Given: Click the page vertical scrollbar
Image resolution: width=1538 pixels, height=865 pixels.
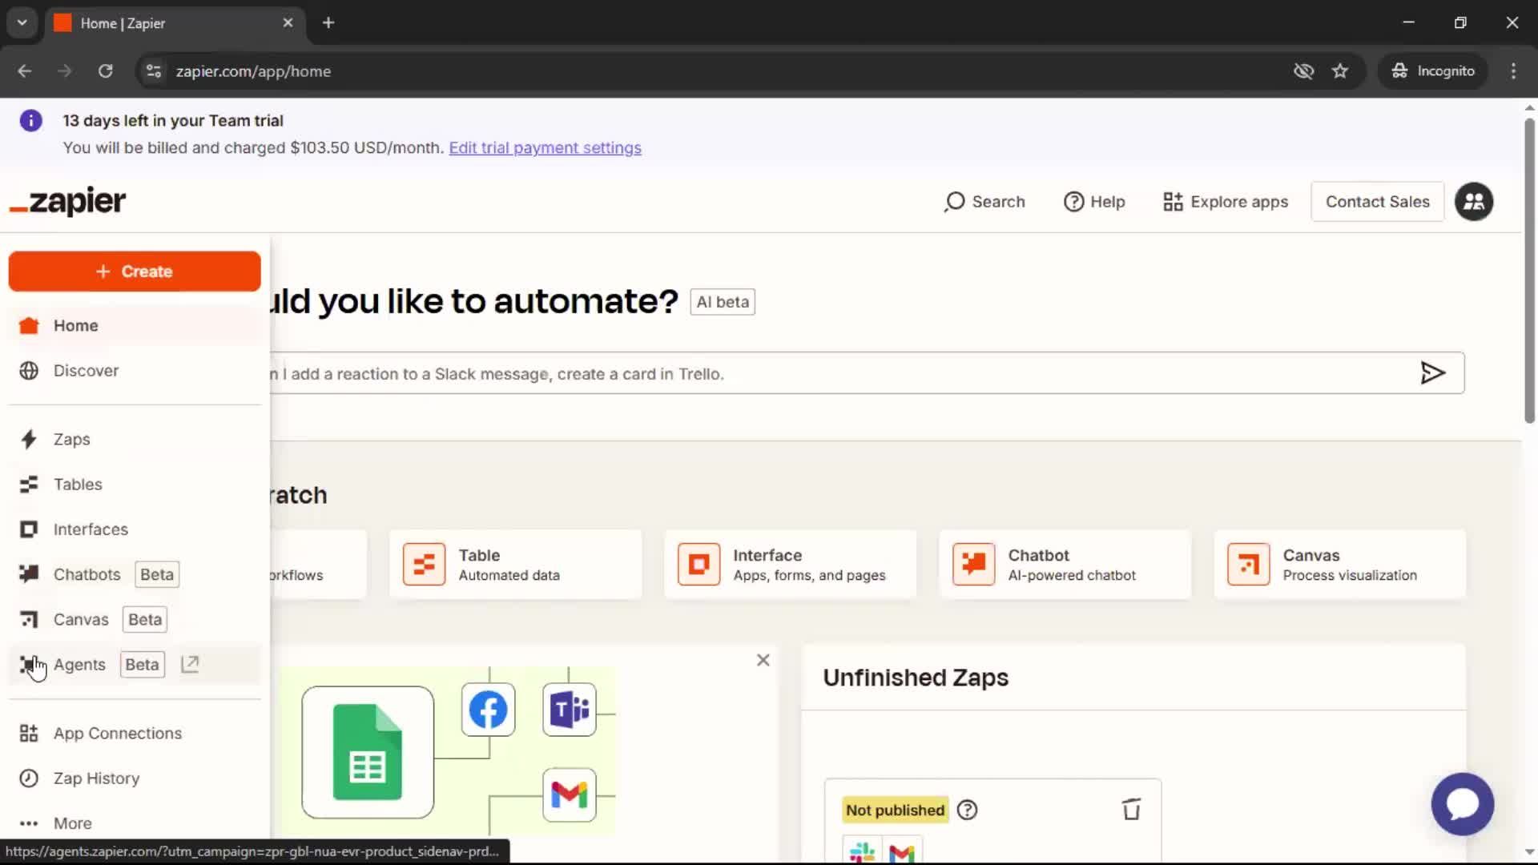Looking at the screenshot, I should 1529,272.
